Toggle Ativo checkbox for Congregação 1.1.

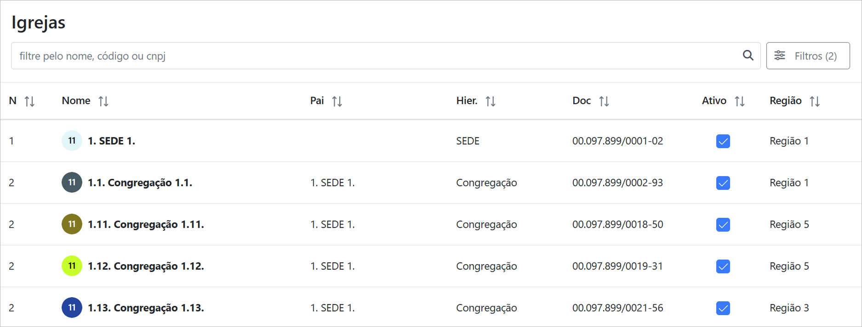(x=723, y=183)
